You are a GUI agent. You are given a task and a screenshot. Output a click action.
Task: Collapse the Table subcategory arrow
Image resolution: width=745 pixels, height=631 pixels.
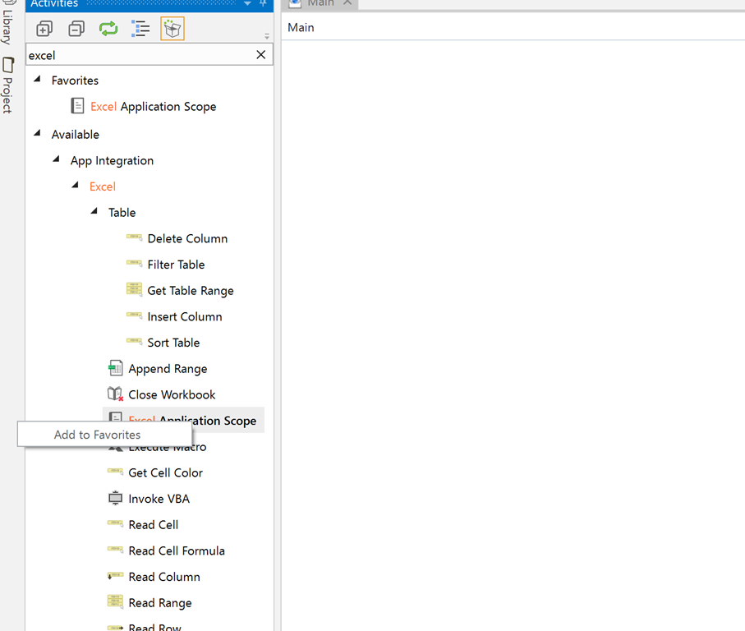94,211
